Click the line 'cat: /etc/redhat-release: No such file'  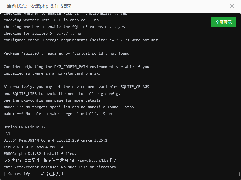pos(60,167)
